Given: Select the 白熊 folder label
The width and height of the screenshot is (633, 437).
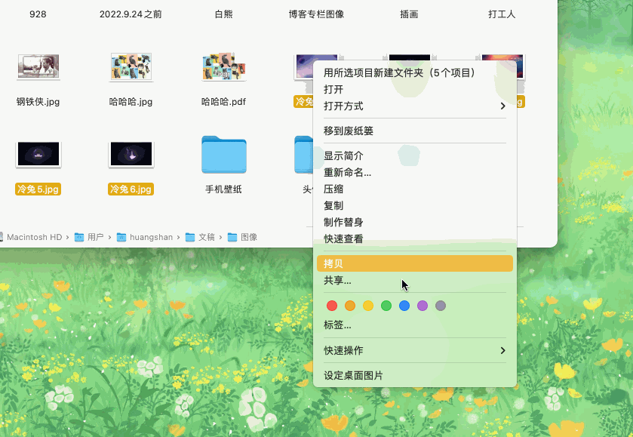Looking at the screenshot, I should [x=223, y=14].
